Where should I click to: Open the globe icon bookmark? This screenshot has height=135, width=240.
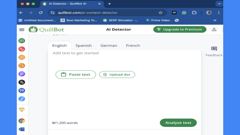coord(177,20)
